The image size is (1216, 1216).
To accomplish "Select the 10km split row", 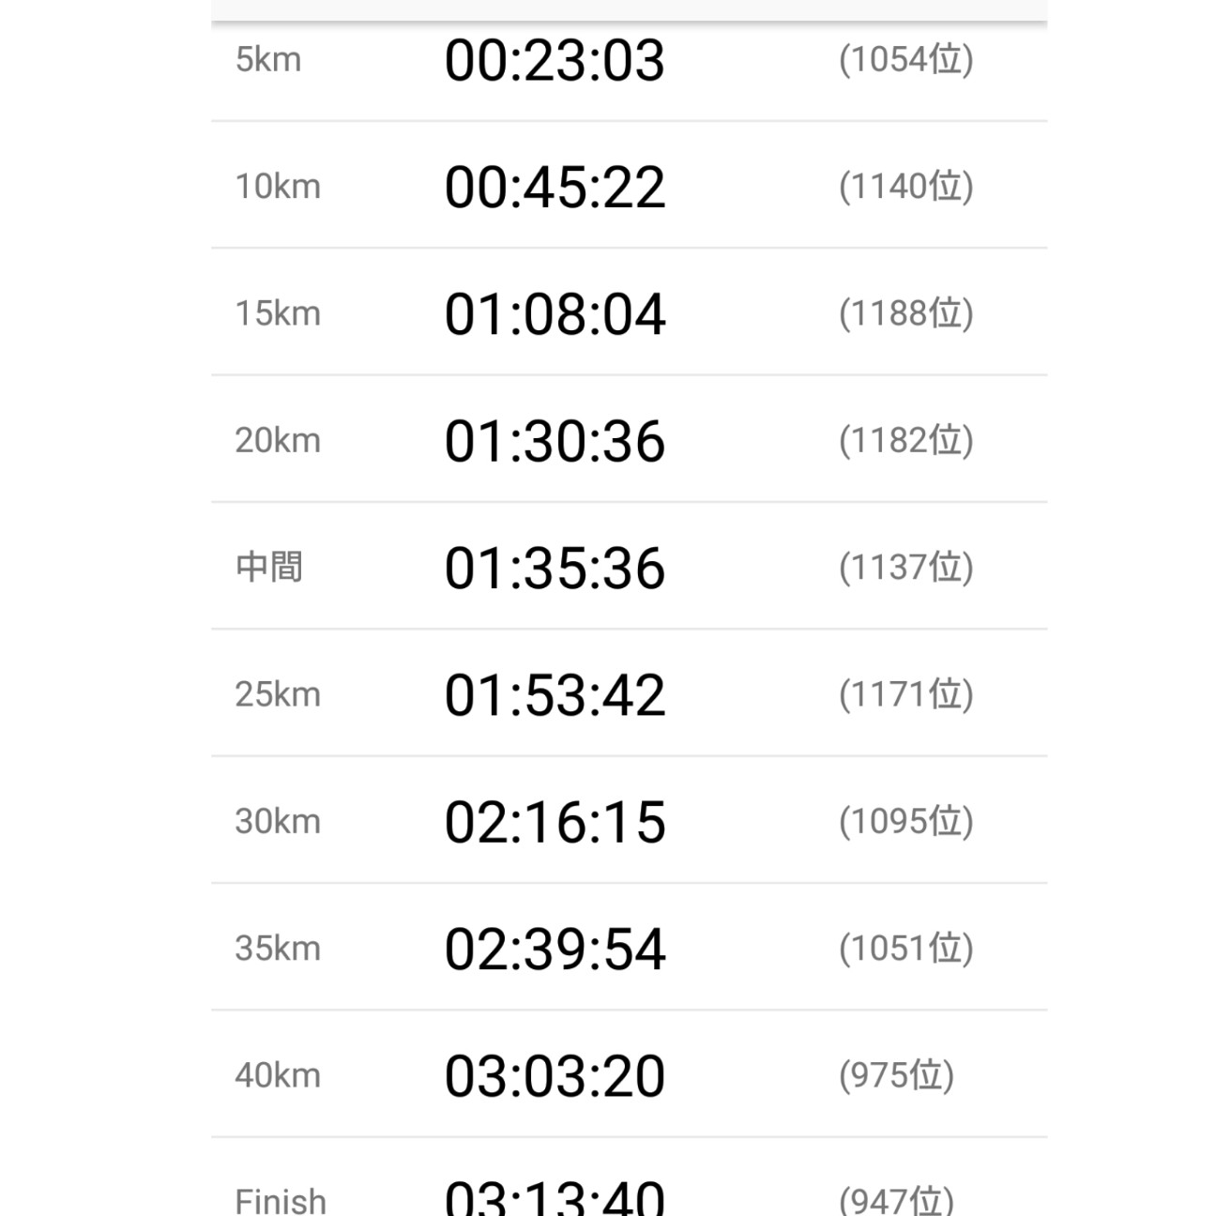I will click(x=629, y=185).
